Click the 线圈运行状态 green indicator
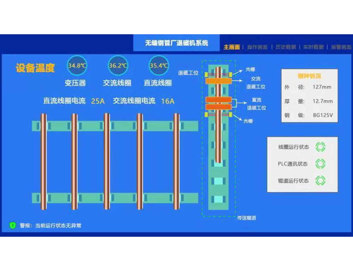353x271 pixels. click(x=320, y=147)
